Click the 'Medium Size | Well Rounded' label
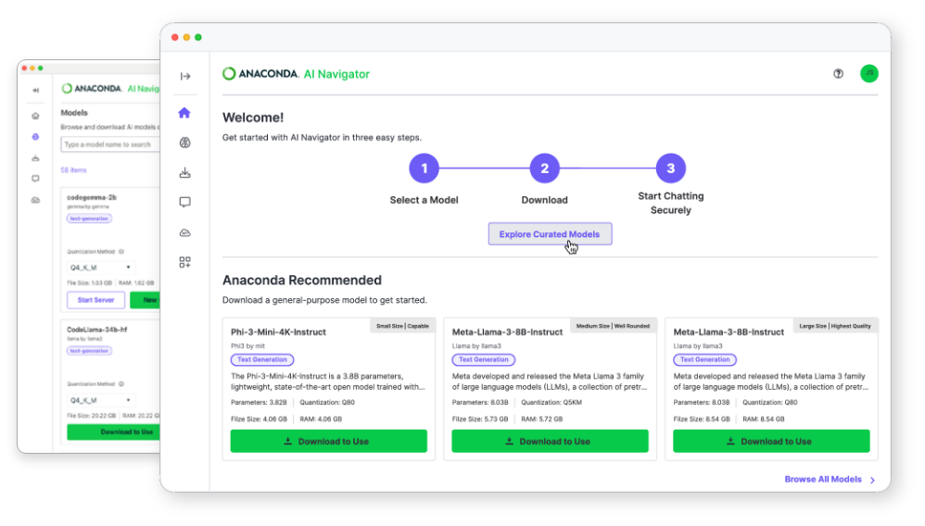The height and width of the screenshot is (526, 925). tap(613, 326)
